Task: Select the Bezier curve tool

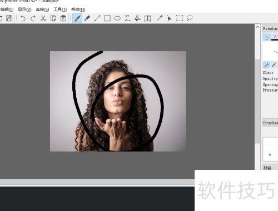Action: (x=127, y=18)
